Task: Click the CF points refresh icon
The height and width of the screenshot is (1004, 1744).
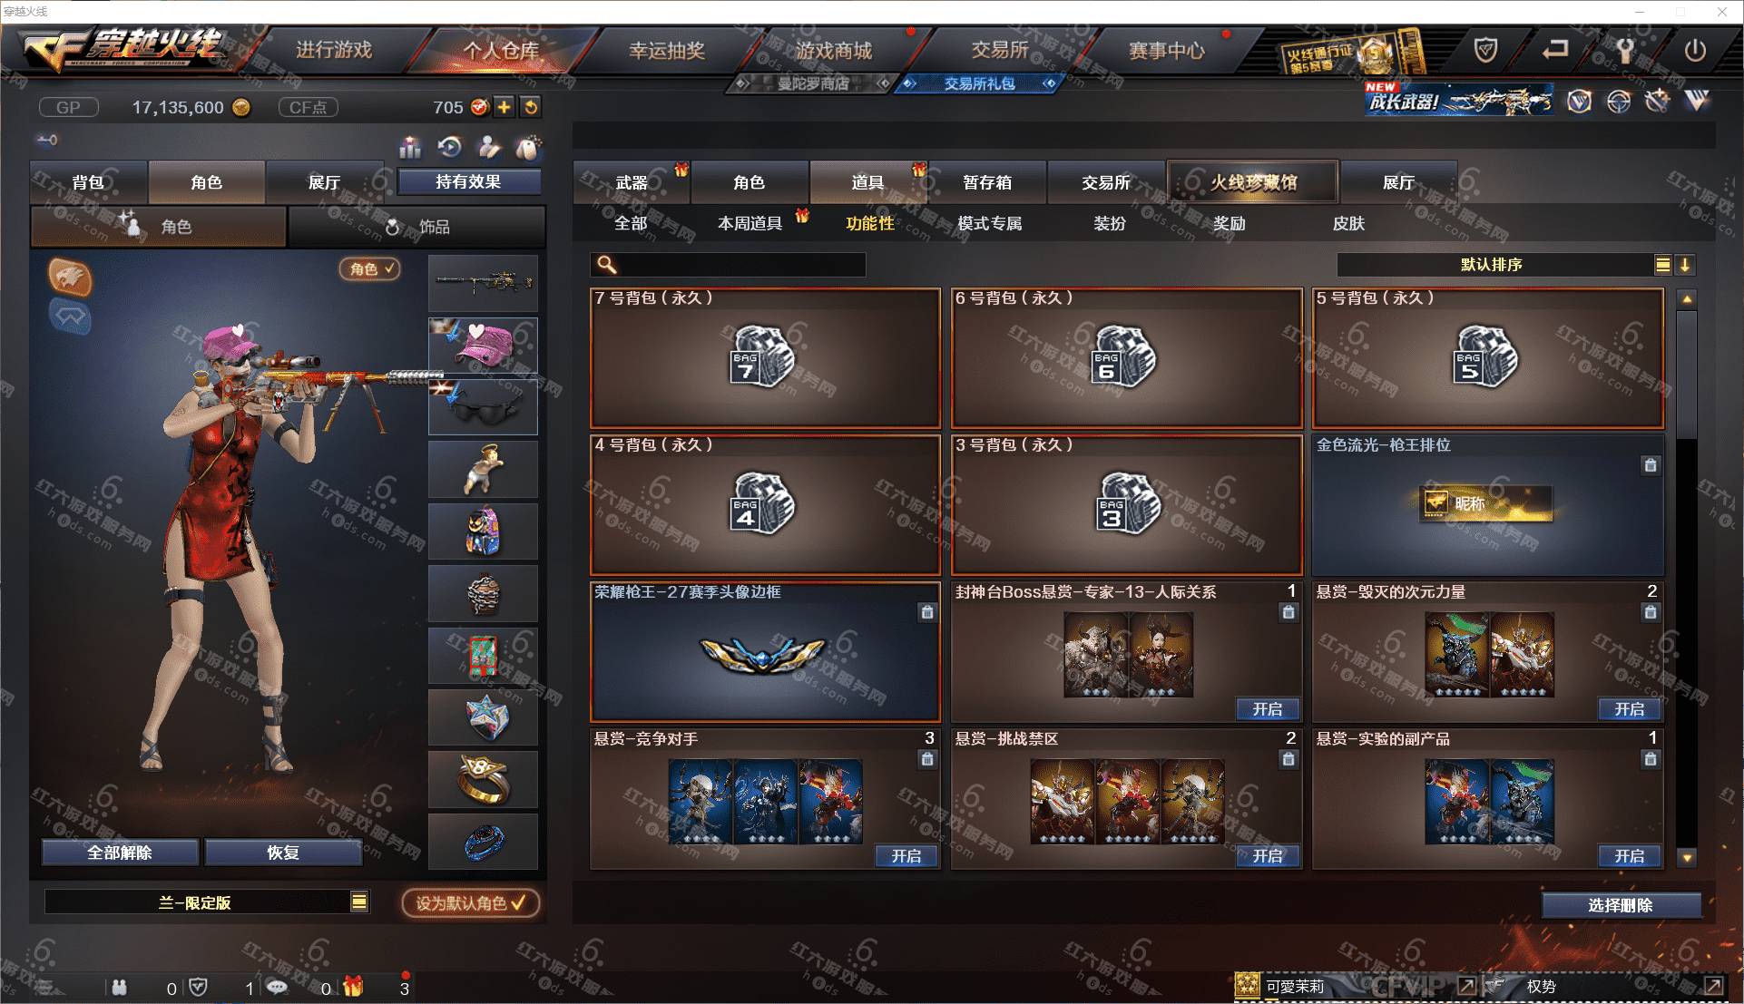Action: (x=531, y=107)
